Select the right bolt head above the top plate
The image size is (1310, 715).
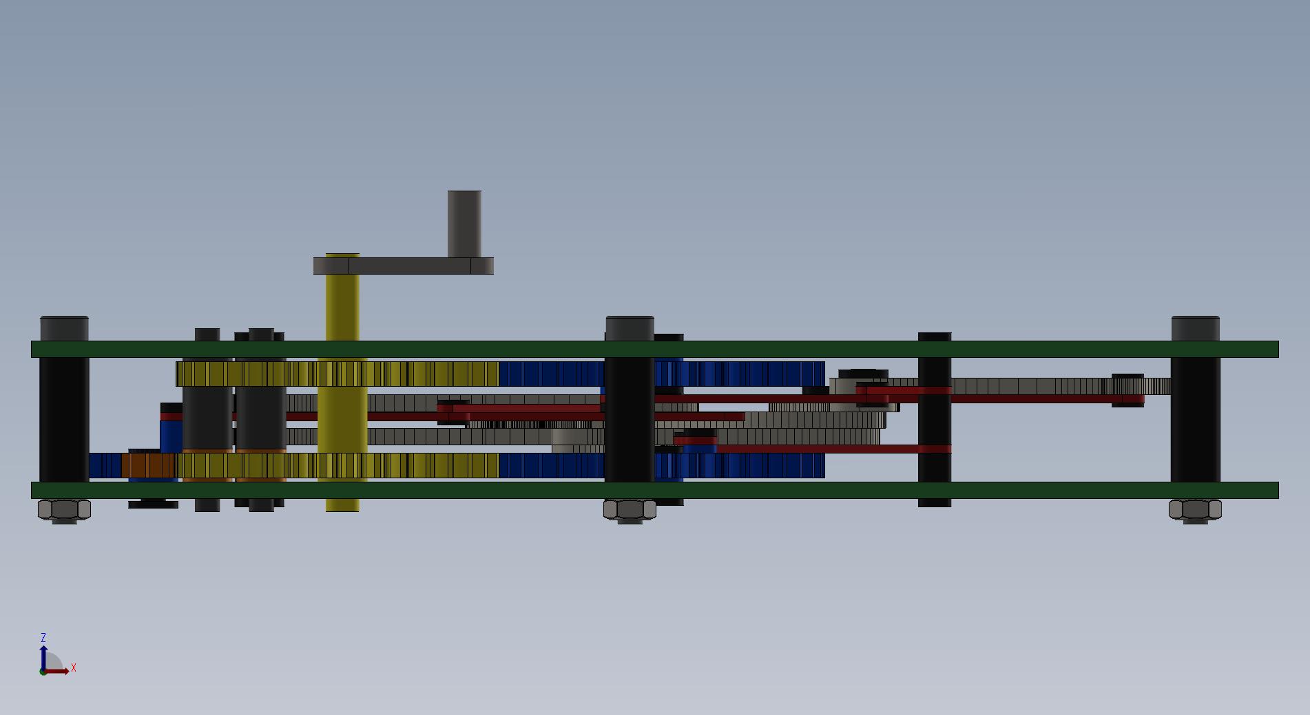[1196, 328]
